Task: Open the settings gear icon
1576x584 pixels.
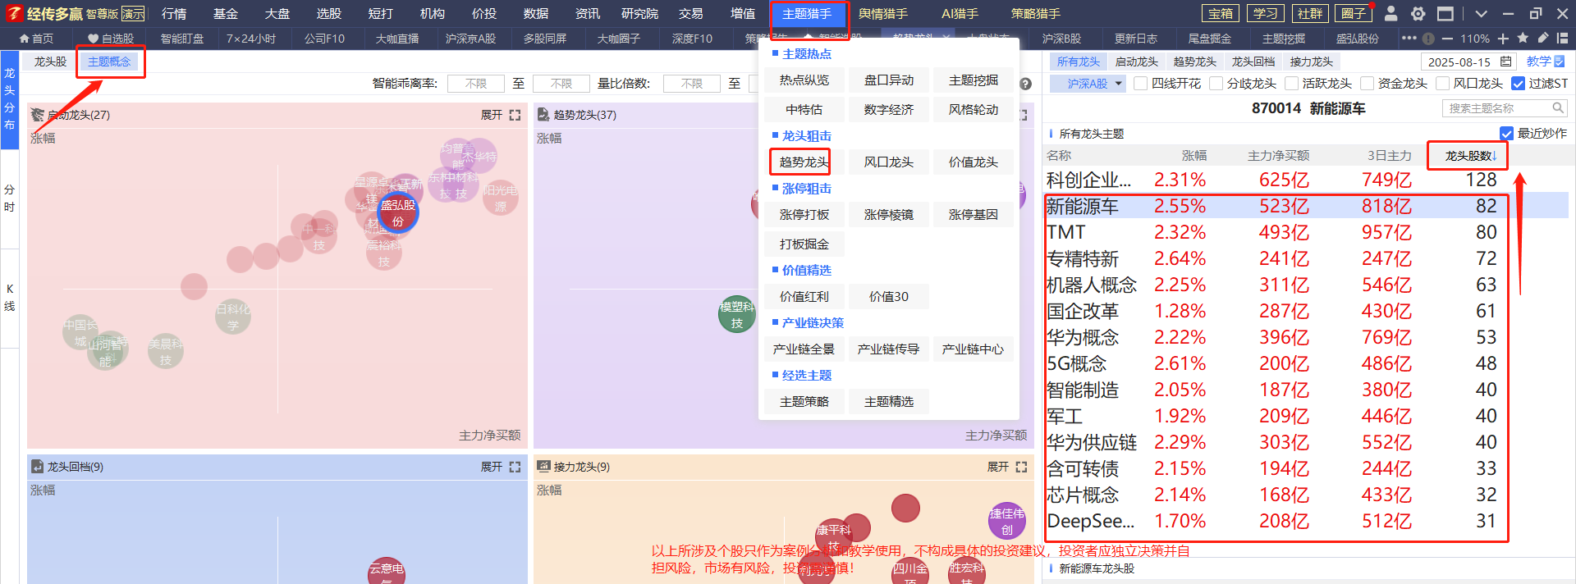Action: click(1418, 13)
